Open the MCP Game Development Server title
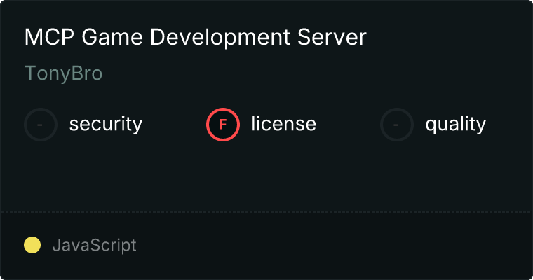 click(x=195, y=38)
